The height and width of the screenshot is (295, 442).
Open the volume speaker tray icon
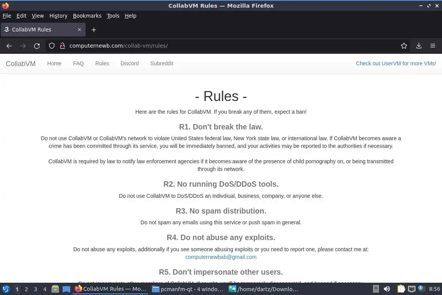click(387, 289)
